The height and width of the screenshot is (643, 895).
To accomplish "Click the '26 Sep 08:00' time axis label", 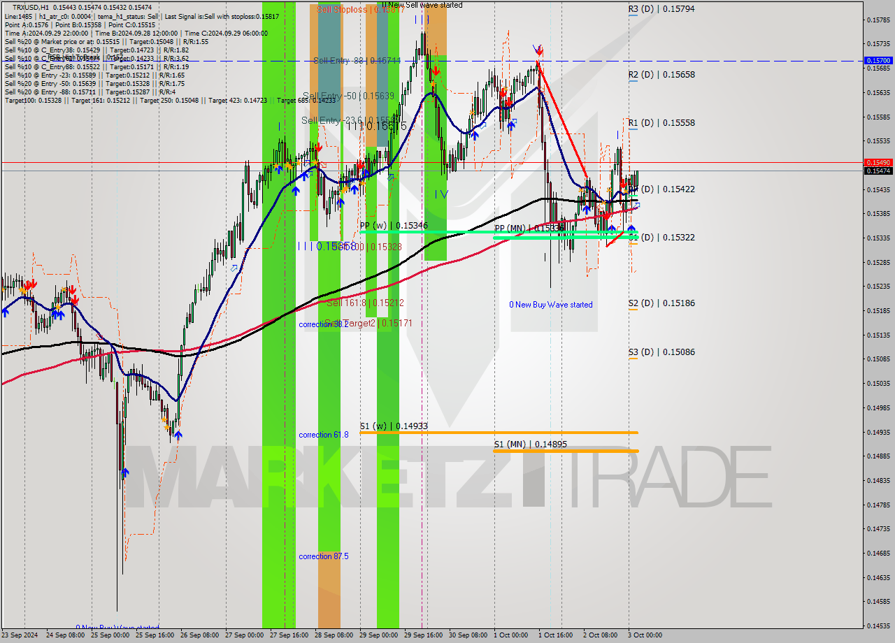I will (x=201, y=635).
